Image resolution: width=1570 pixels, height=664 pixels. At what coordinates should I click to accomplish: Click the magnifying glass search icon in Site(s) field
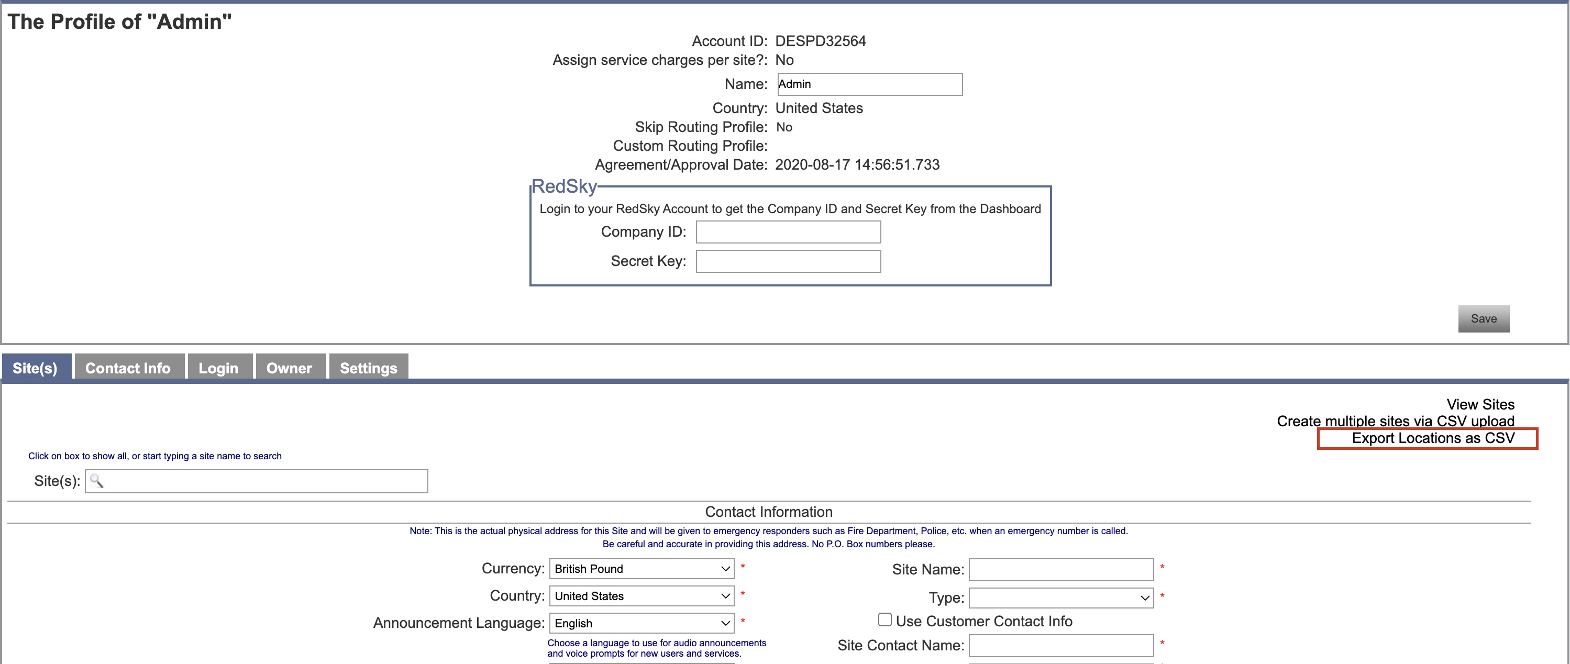click(97, 481)
